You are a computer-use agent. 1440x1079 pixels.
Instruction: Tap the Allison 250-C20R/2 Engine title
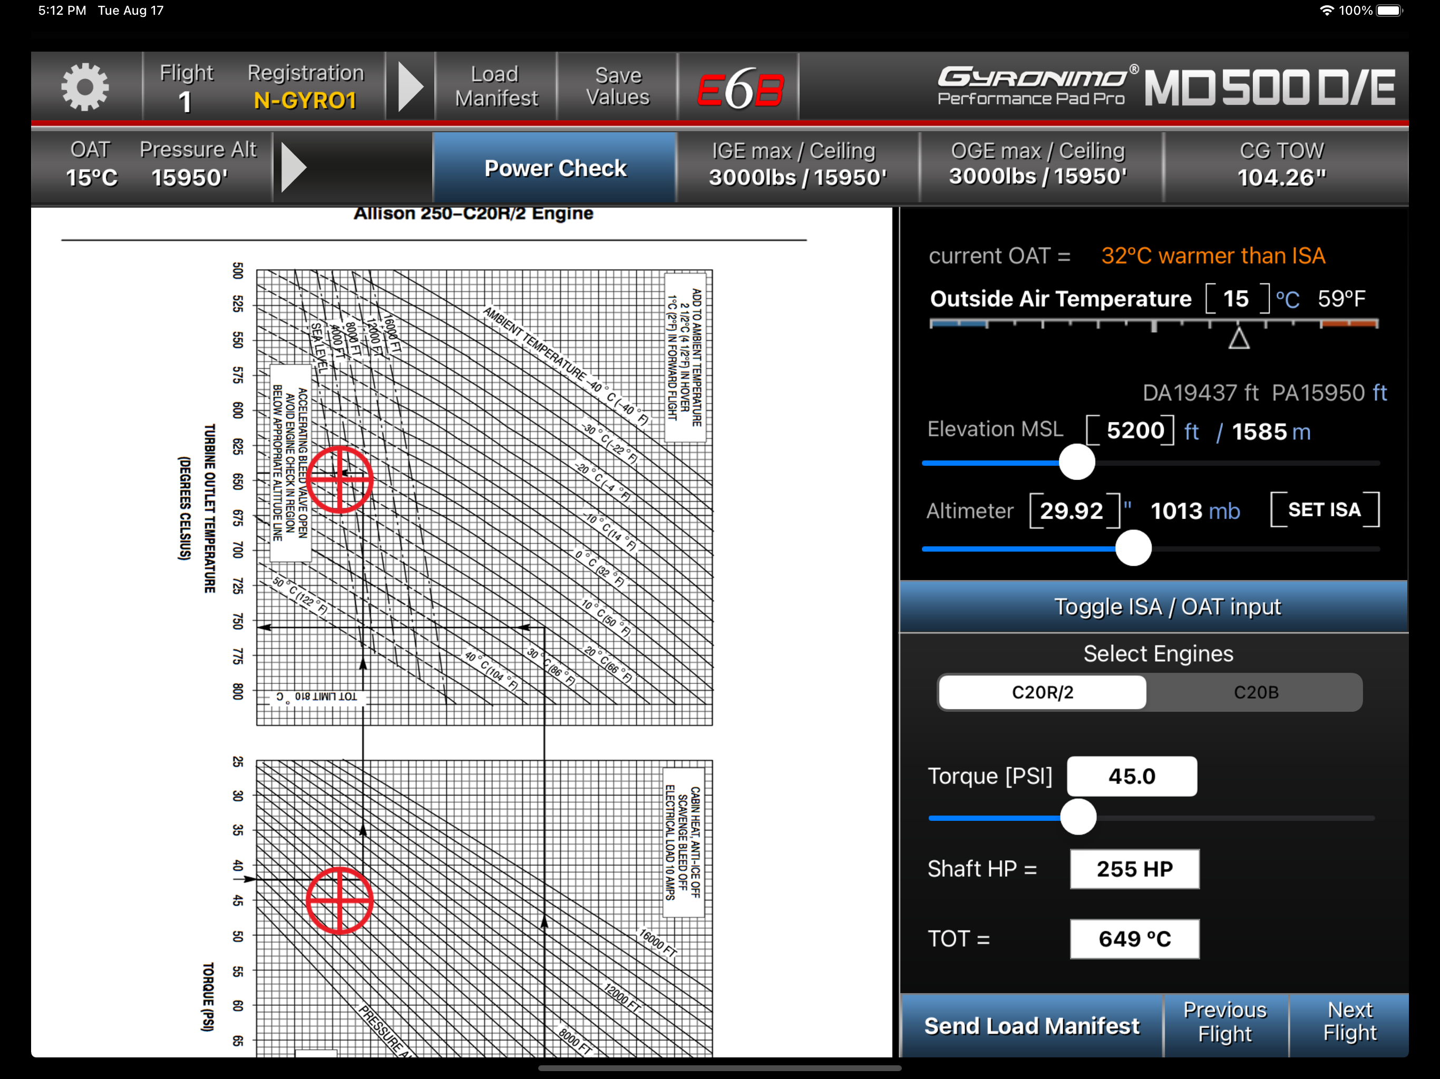click(x=473, y=214)
